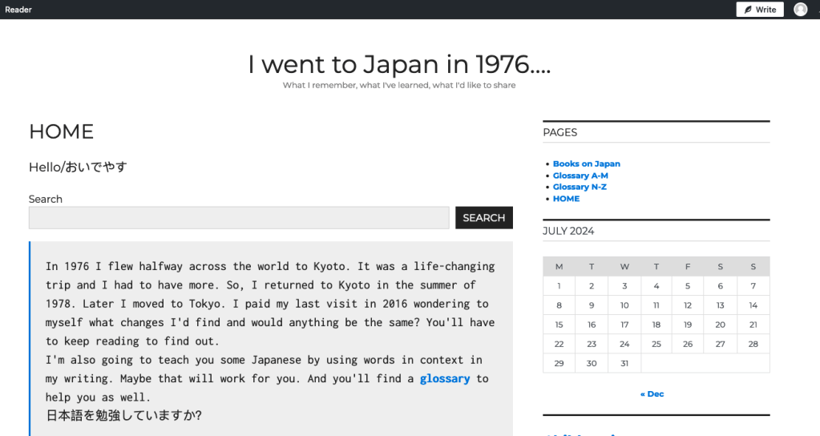Click the site title I went to Japan in 1976

[398, 64]
